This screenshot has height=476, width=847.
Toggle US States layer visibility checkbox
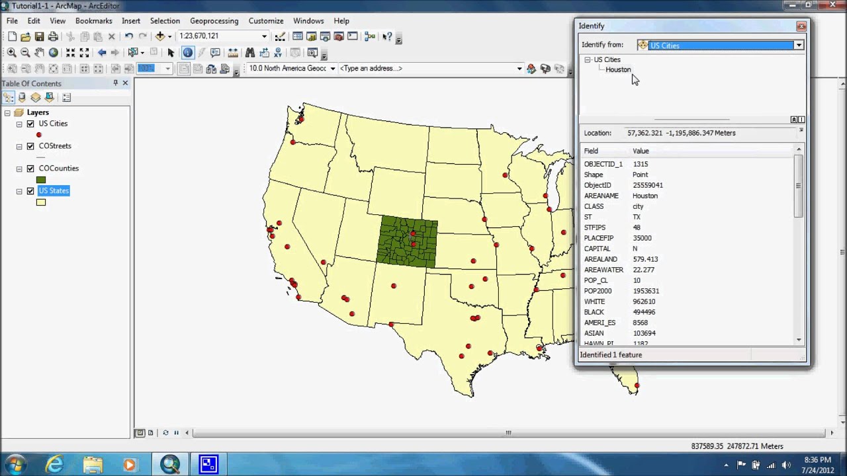(x=30, y=191)
